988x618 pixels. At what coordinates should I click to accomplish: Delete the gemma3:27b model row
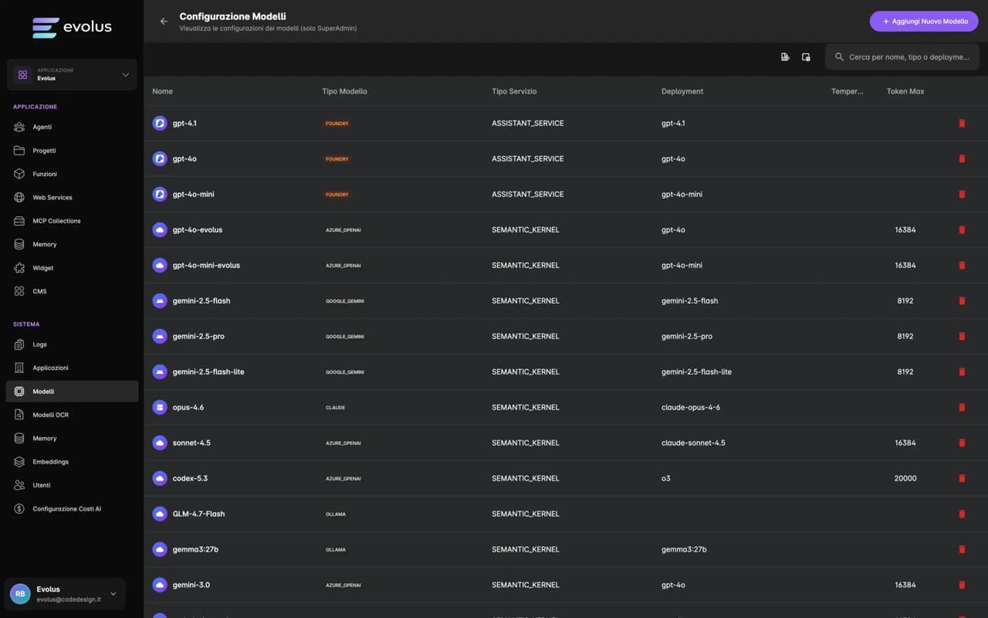pyautogui.click(x=962, y=550)
